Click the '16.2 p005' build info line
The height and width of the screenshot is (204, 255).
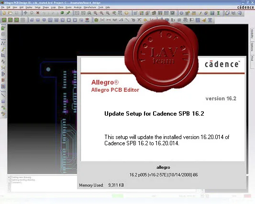click(164, 175)
